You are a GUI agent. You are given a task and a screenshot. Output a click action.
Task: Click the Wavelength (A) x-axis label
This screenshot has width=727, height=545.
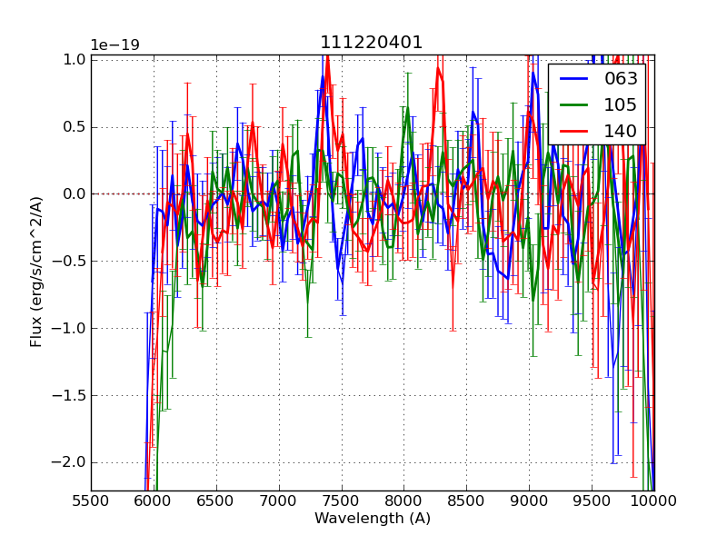click(x=373, y=519)
